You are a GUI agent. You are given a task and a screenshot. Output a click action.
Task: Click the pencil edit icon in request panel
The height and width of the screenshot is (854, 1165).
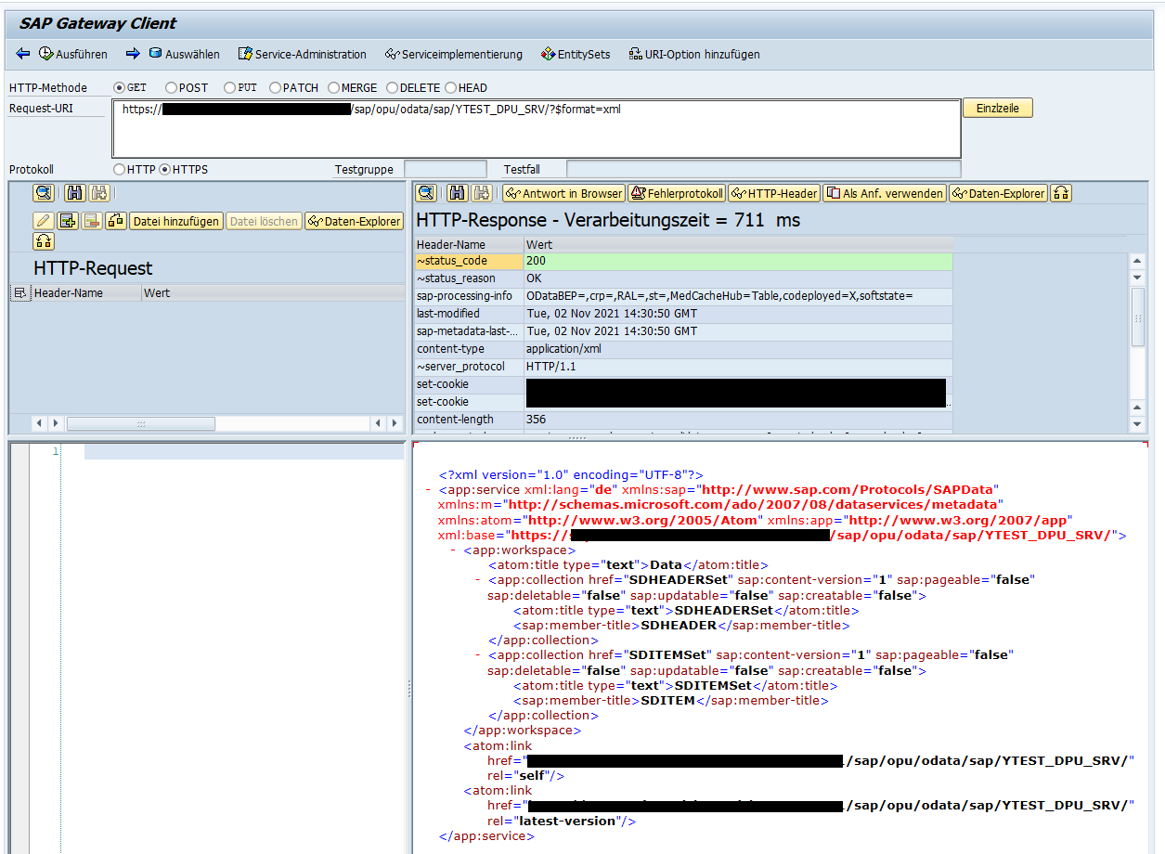[x=44, y=221]
